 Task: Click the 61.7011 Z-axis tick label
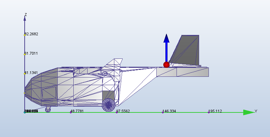tap(31, 53)
